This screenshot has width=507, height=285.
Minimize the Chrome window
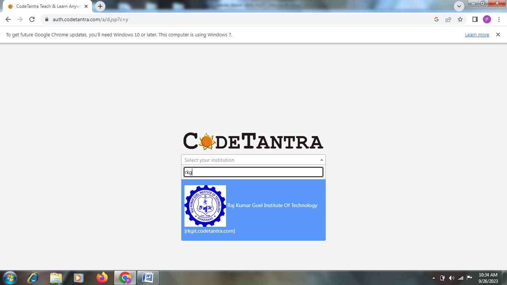pyautogui.click(x=473, y=3)
